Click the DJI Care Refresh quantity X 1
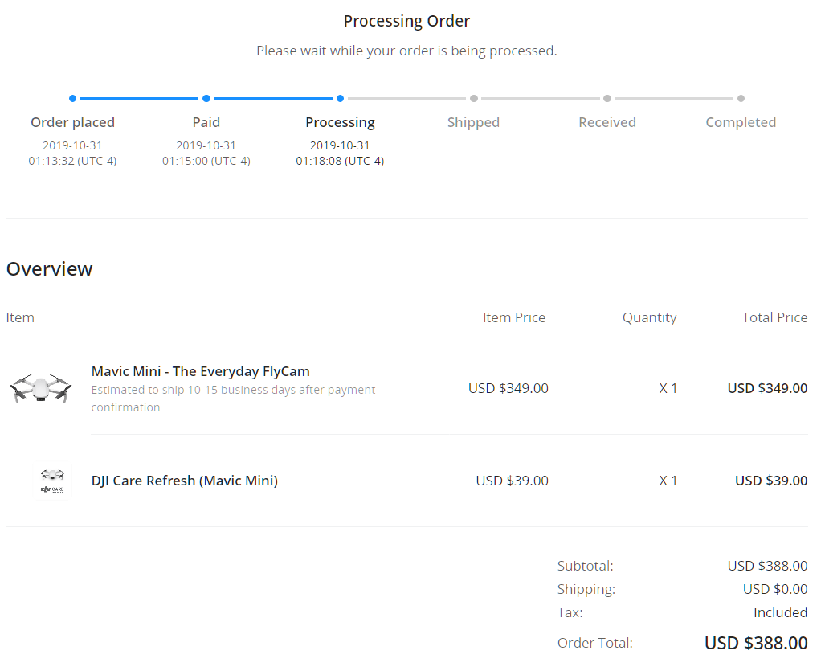Viewport: 825px width, 667px height. [668, 481]
